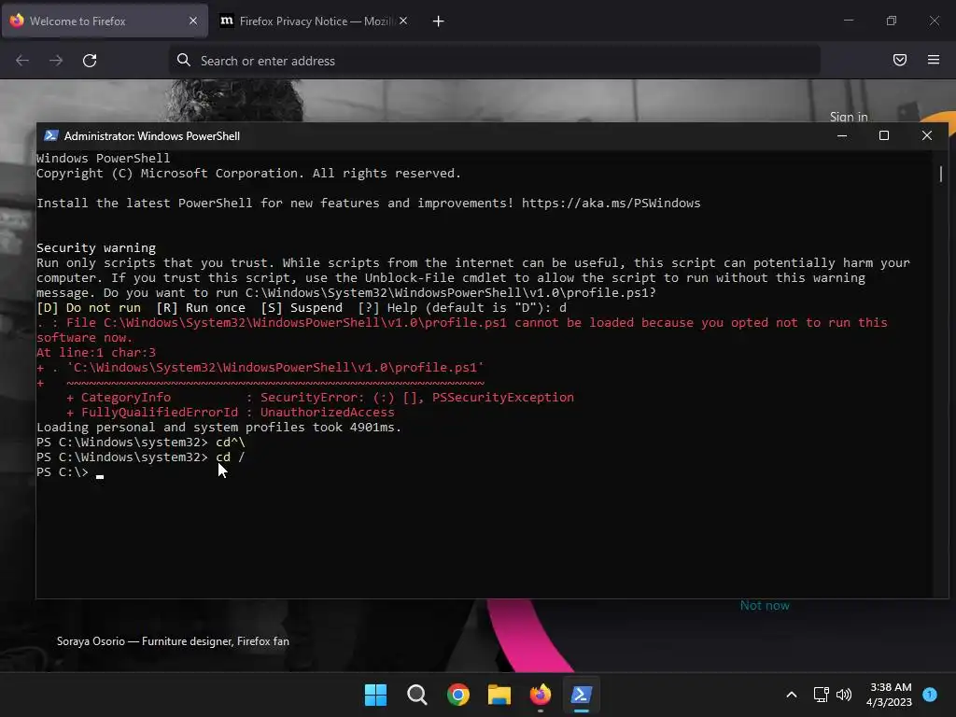Click the https://aka.ms/PSWindows URL text
The image size is (956, 717).
pyautogui.click(x=611, y=203)
